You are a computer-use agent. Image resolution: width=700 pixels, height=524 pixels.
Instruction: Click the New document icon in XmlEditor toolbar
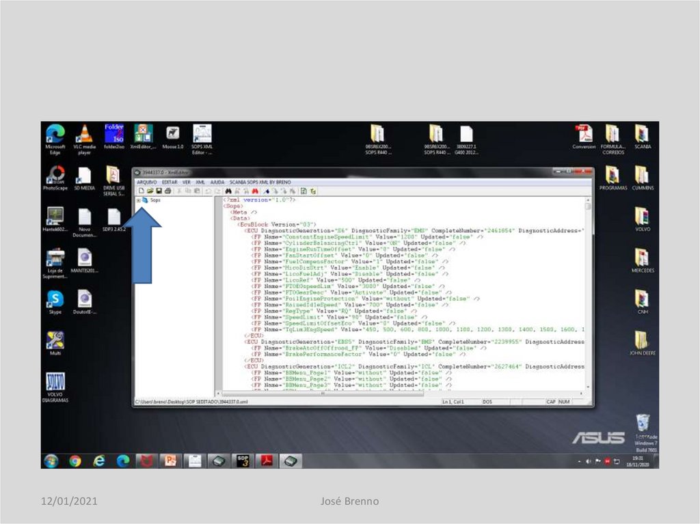[141, 191]
